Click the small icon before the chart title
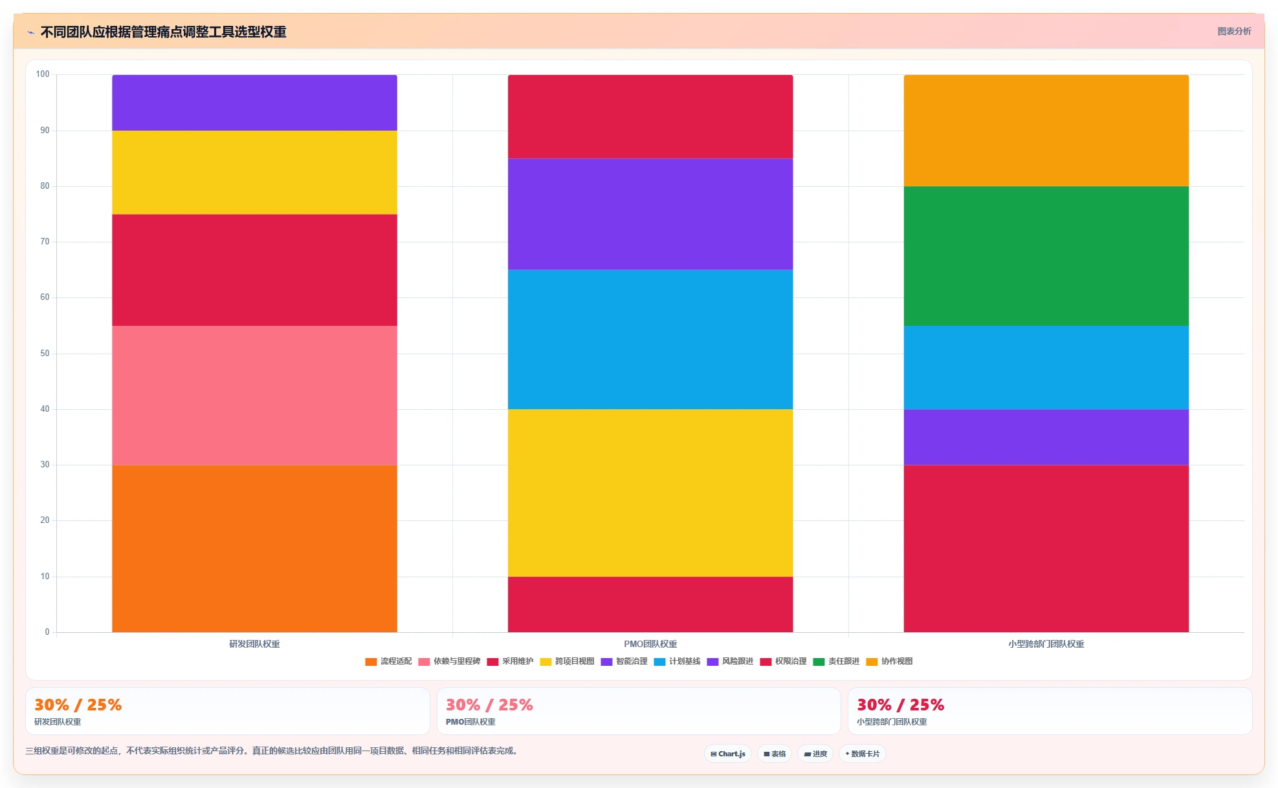This screenshot has width=1278, height=788. coord(30,32)
